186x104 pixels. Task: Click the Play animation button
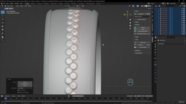coord(79,96)
